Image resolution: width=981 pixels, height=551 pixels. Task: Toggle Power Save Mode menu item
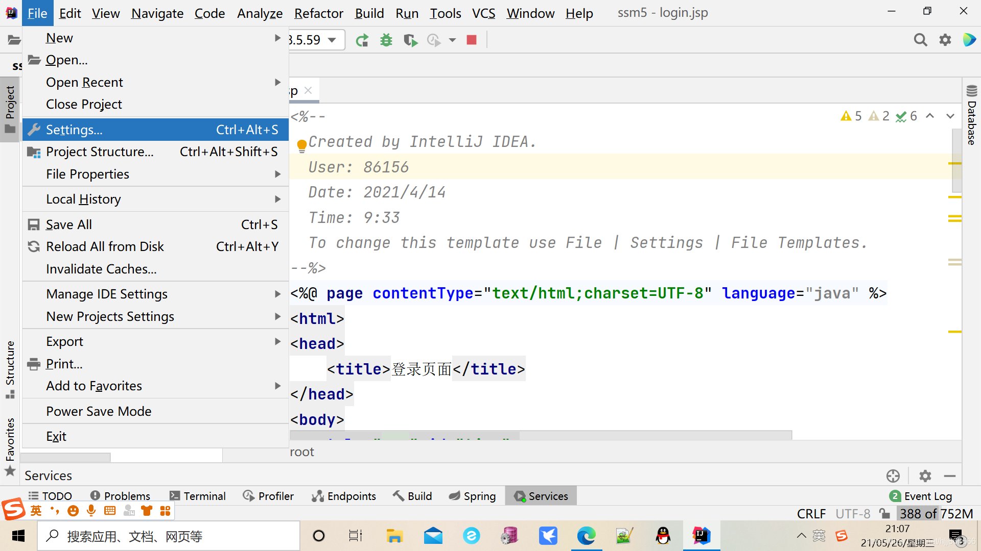pyautogui.click(x=99, y=411)
